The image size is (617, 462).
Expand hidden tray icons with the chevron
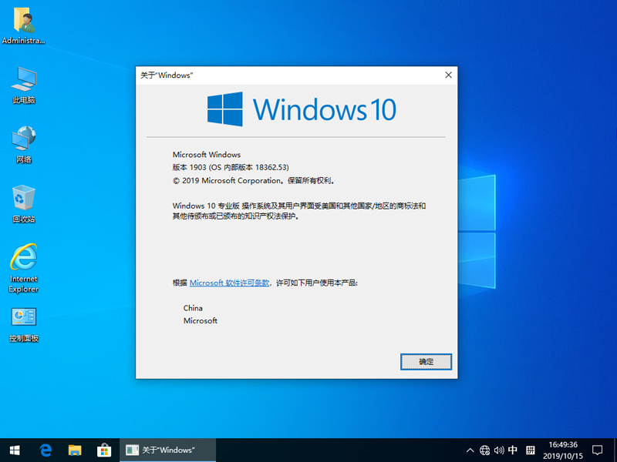pos(469,450)
